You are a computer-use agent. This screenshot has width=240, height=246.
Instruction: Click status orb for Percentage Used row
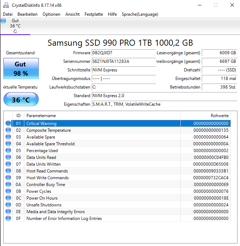[x=8, y=150]
